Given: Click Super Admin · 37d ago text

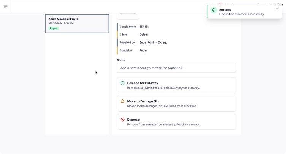Looking at the screenshot, I should click(153, 42).
